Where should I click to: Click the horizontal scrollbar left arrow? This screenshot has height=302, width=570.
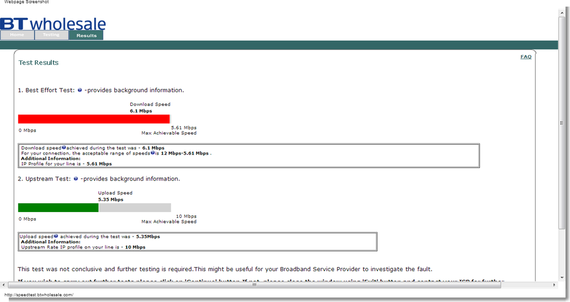[3, 285]
